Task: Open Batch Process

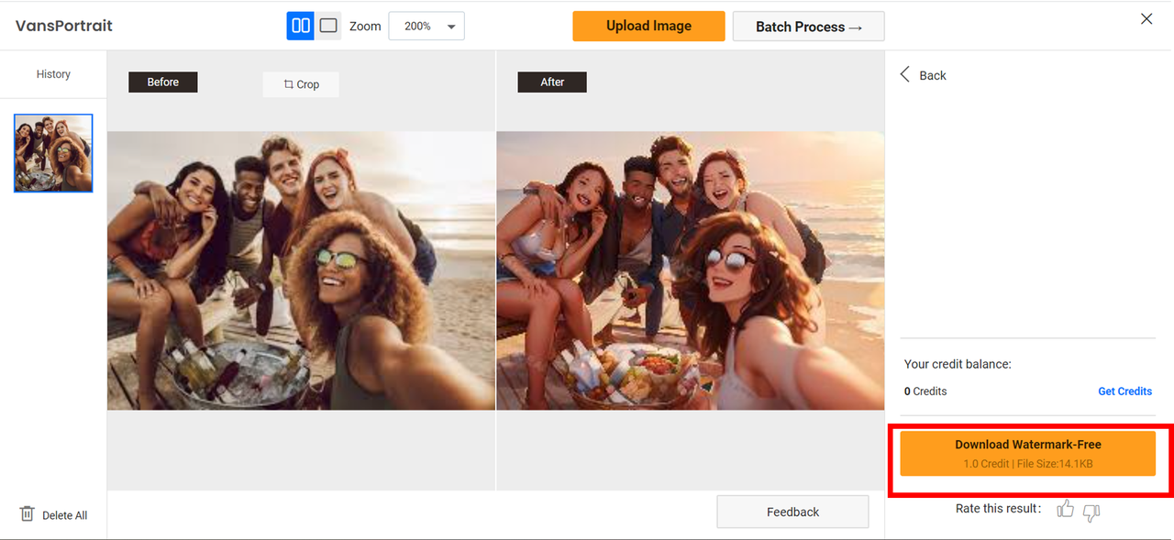Action: point(808,27)
